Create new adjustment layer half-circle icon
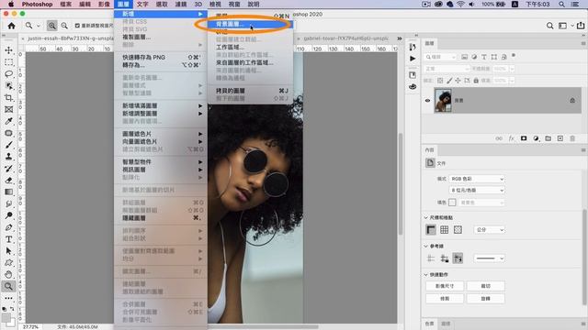This screenshot has height=330, width=588. [536, 138]
